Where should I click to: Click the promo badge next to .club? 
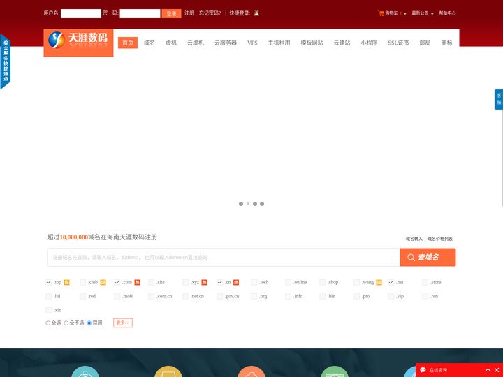[103, 282]
